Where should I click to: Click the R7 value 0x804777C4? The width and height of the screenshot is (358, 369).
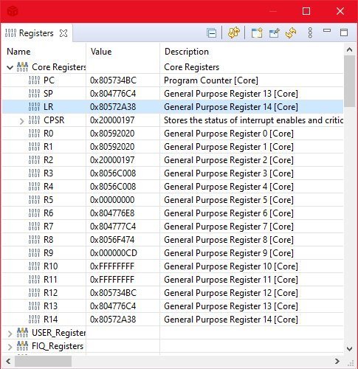pyautogui.click(x=113, y=227)
